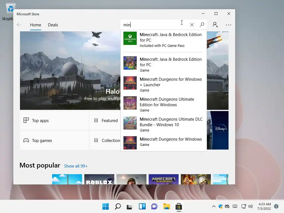Open File Explorer from the taskbar
284x213 pixels.
[166, 206]
